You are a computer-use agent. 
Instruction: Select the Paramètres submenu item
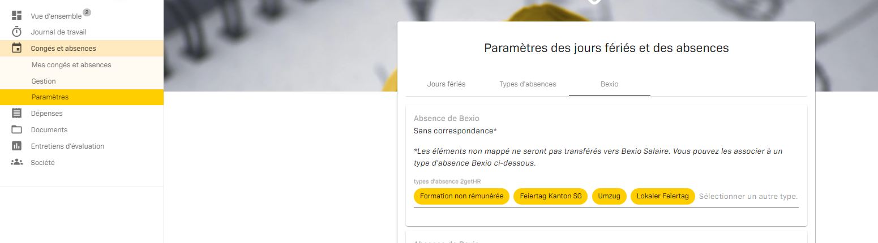[x=50, y=97]
